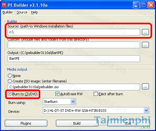Image resolution: width=156 pixels, height=131 pixels.
Task: Browse for Windows installation source path
Action: coord(145,32)
